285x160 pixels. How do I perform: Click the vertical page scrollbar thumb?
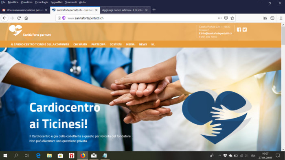[283, 35]
